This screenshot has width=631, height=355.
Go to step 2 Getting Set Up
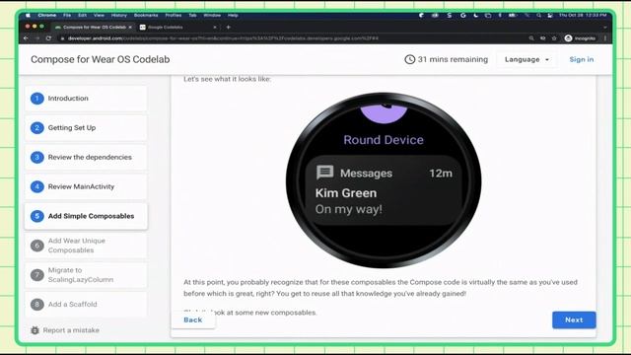coord(86,127)
